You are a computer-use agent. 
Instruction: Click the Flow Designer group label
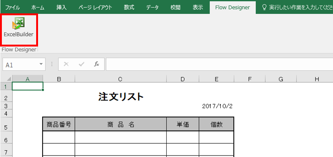coord(19,49)
